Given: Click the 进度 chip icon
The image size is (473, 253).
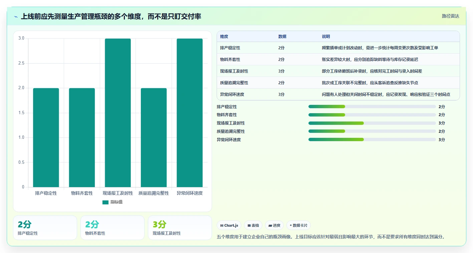Looking at the screenshot, I should coord(270,226).
